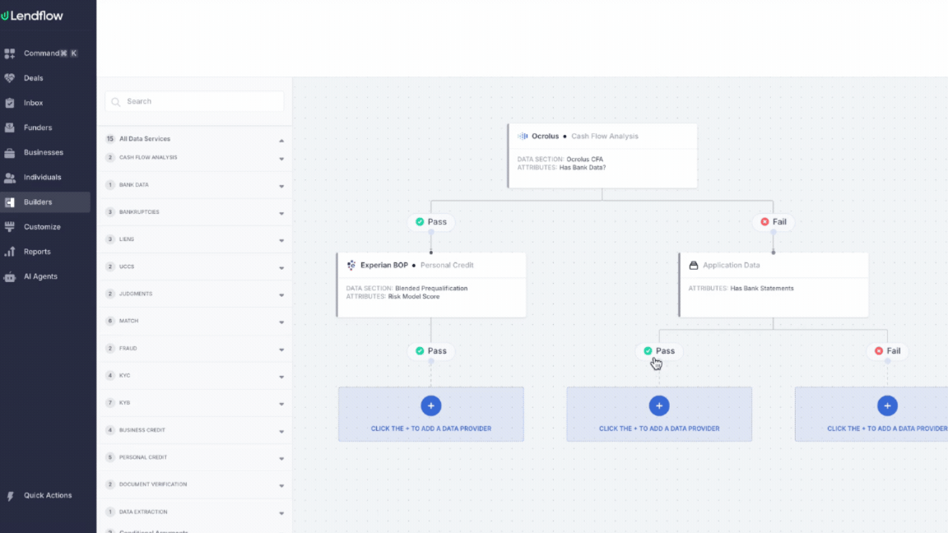Click Quick Actions label
Image resolution: width=948 pixels, height=533 pixels.
(x=48, y=495)
